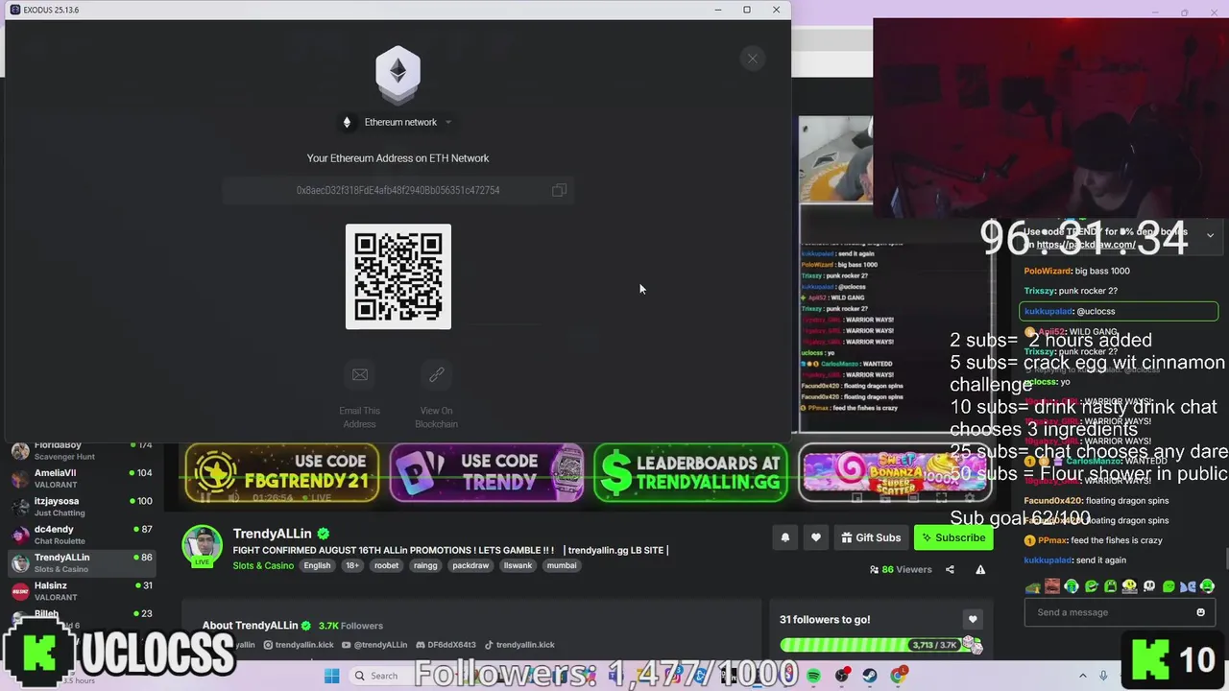The image size is (1229, 691).
Task: Click the followers goal progress bar
Action: [x=880, y=645]
